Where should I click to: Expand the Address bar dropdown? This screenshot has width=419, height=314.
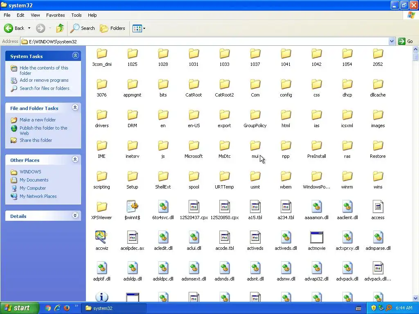[392, 41]
